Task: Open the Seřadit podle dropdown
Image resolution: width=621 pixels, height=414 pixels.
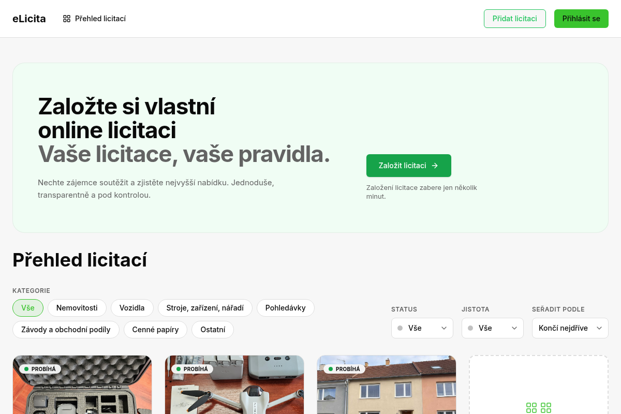Action: tap(570, 328)
